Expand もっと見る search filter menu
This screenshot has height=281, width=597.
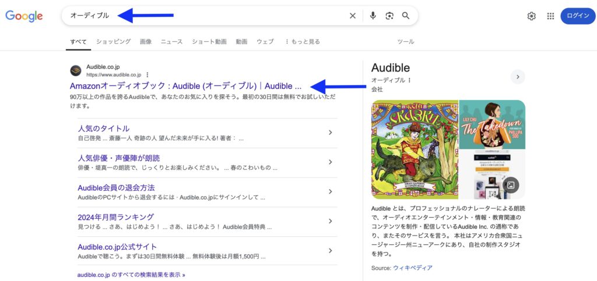coord(303,42)
